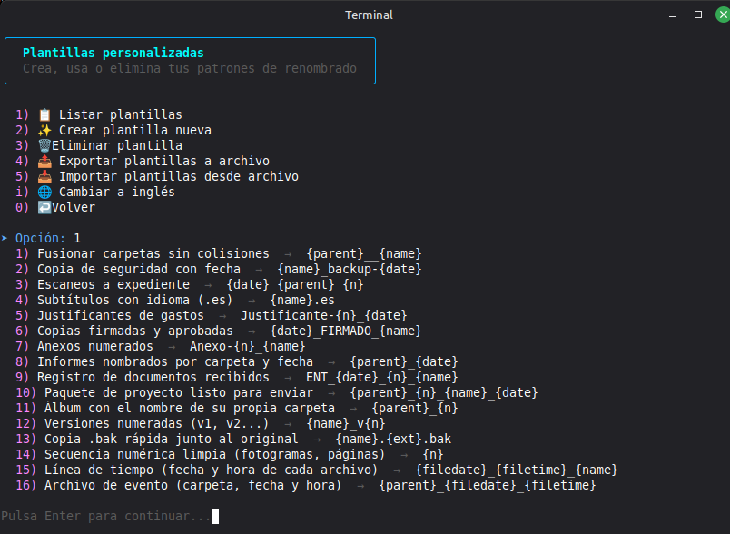Minimize the Terminal window
730x534 pixels.
pyautogui.click(x=673, y=15)
